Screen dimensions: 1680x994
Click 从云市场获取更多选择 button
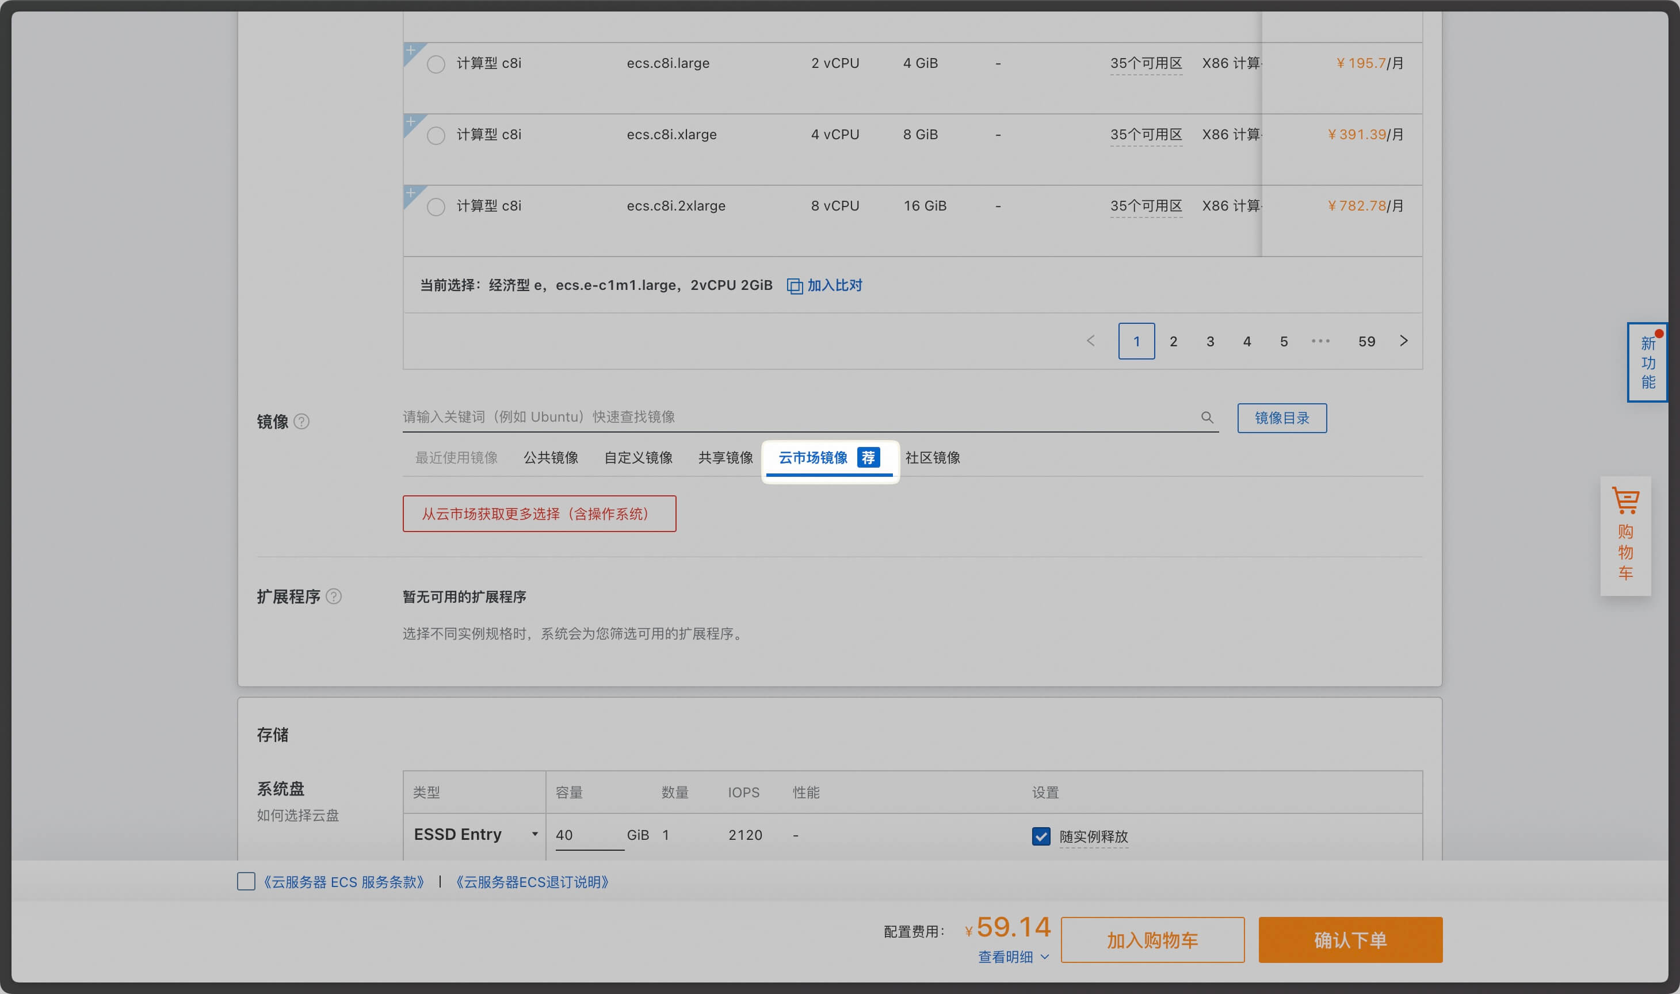click(539, 514)
